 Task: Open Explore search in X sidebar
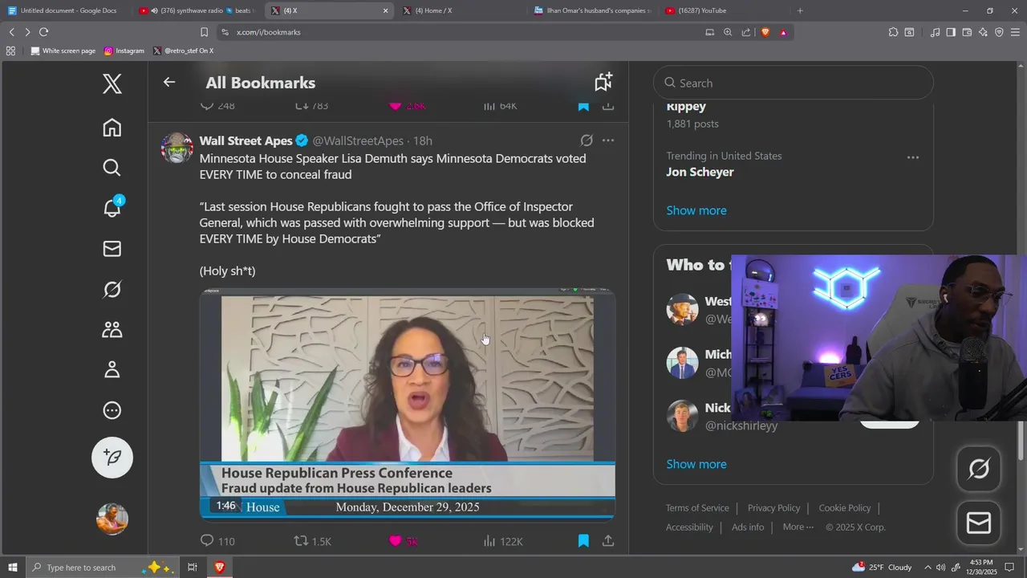click(112, 167)
